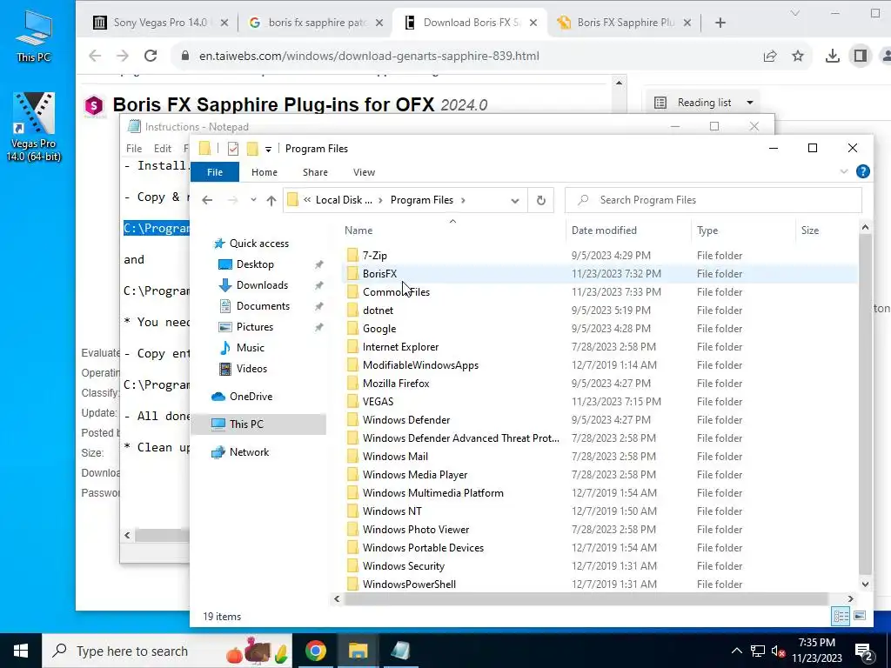Click the Chrome address bar URL
891x668 pixels.
(369, 56)
